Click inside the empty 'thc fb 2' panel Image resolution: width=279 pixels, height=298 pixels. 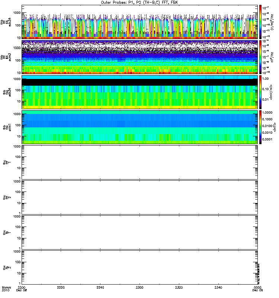(x=140, y=267)
